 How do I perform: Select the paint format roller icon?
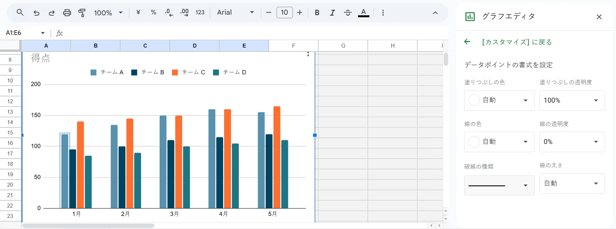82,13
